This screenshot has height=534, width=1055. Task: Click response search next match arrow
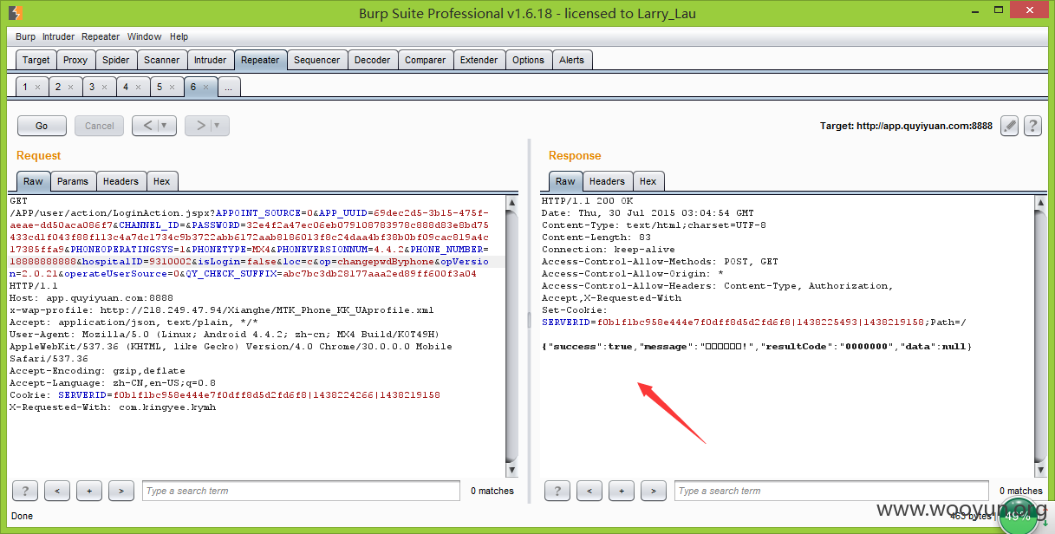click(653, 491)
